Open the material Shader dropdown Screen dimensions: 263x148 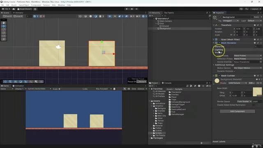pos(238,83)
